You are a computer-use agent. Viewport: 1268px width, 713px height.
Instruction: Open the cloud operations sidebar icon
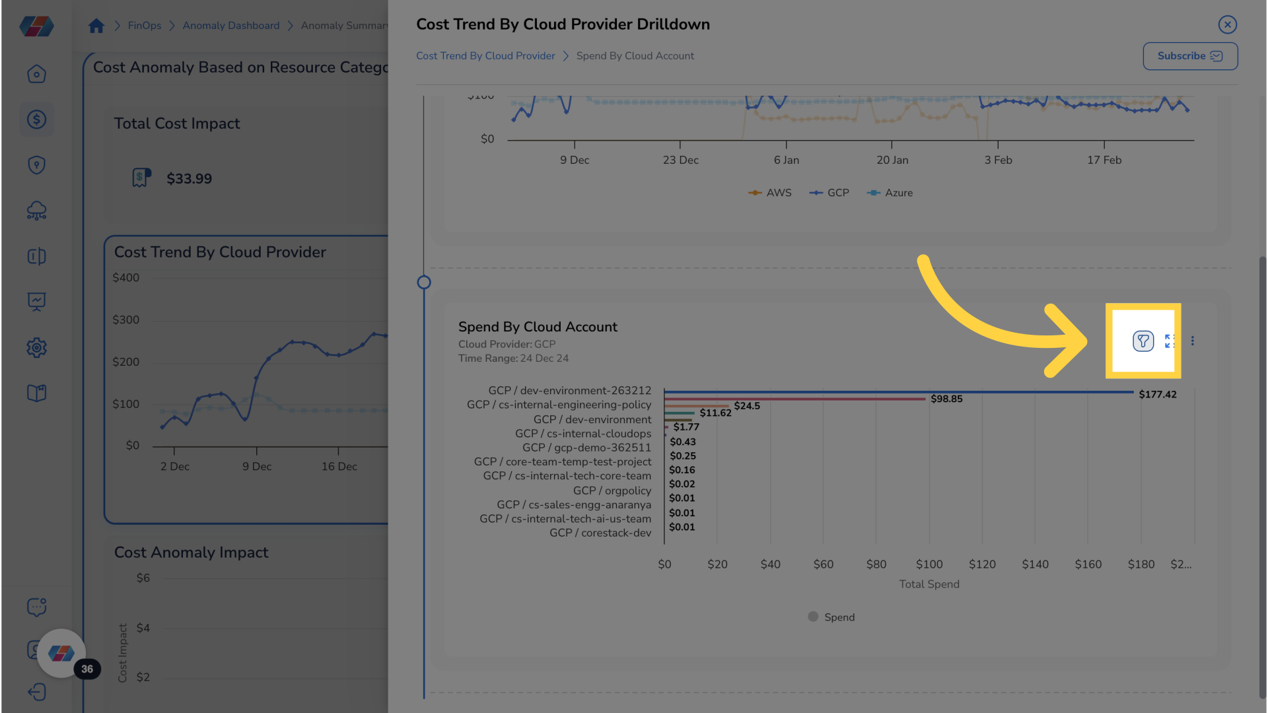[36, 211]
